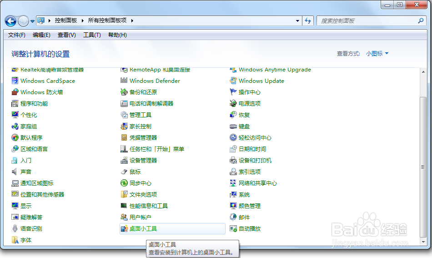Click the scrollbar down arrow
This screenshot has height=258, width=432.
tap(423, 242)
